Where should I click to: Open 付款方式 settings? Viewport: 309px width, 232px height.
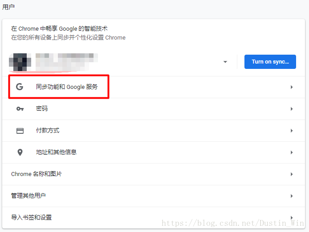click(x=154, y=131)
